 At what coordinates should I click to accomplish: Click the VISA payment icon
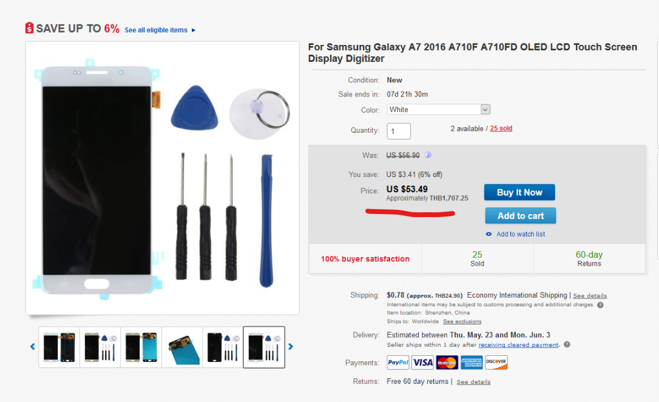[x=422, y=362]
